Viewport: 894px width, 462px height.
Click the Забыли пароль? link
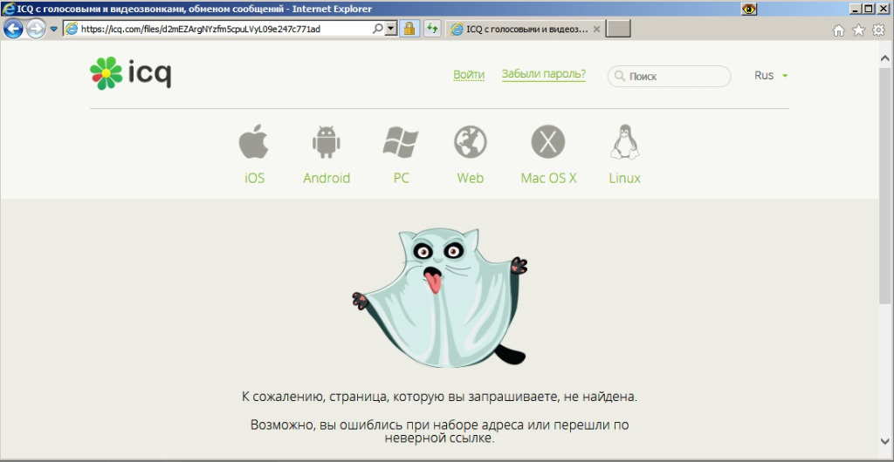(x=543, y=75)
